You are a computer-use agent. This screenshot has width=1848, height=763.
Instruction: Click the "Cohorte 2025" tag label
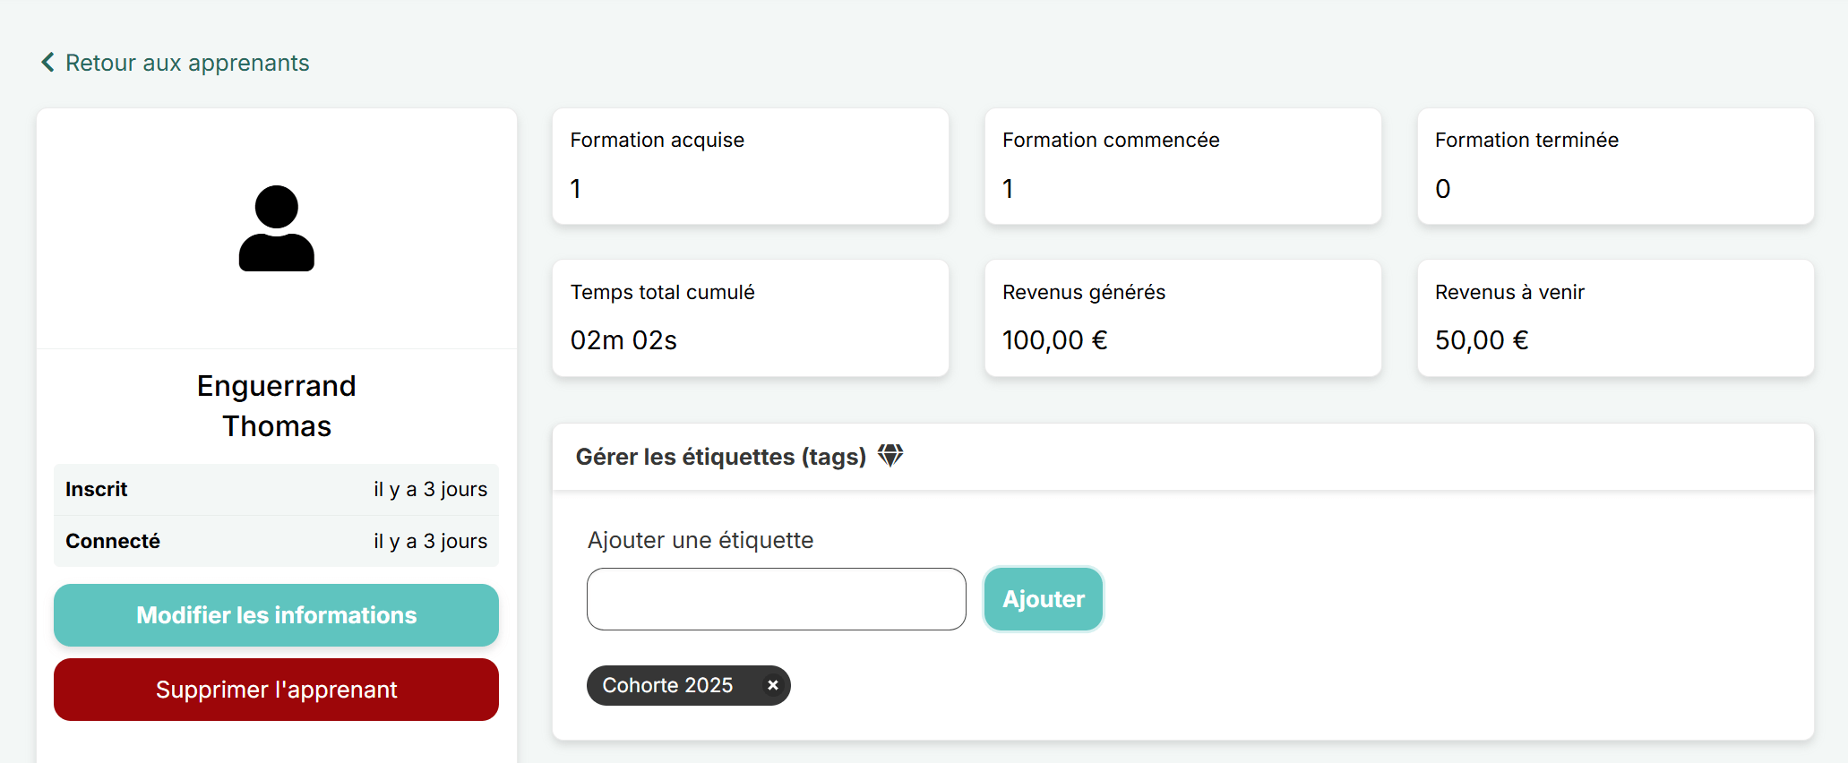(667, 685)
